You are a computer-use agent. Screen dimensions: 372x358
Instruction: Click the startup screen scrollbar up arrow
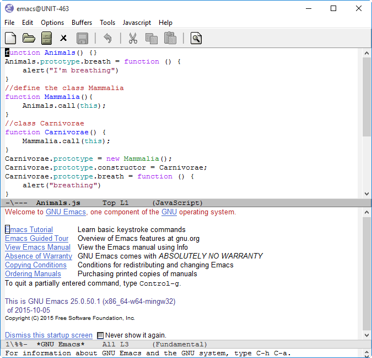[x=366, y=212]
